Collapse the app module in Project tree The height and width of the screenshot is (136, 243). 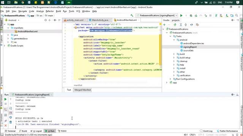(5, 24)
